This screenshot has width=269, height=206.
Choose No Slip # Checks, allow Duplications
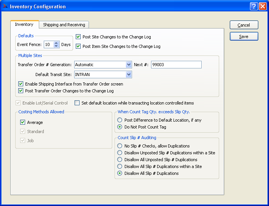120,146
